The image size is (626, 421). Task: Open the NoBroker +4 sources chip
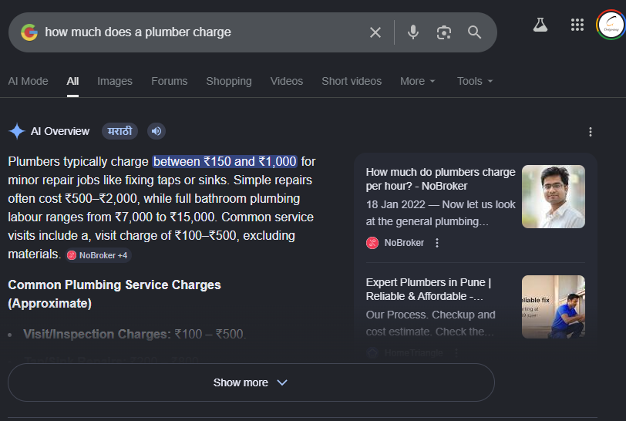pos(98,255)
